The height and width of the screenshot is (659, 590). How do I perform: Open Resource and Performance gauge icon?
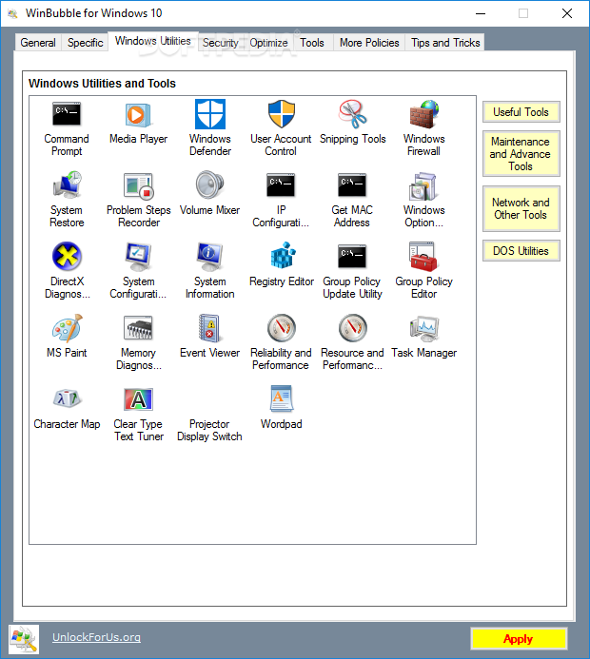pyautogui.click(x=353, y=328)
